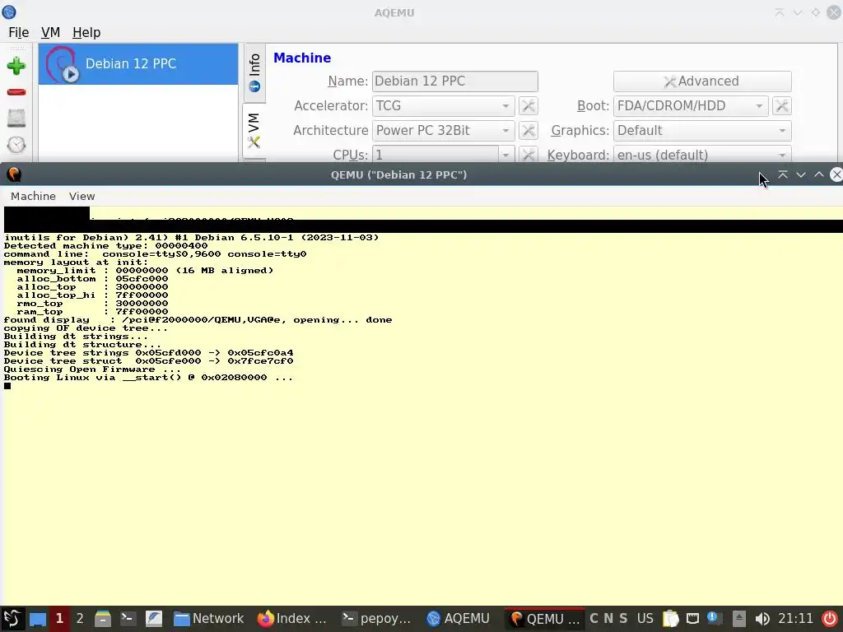Open the system start menu icon

tap(12, 619)
